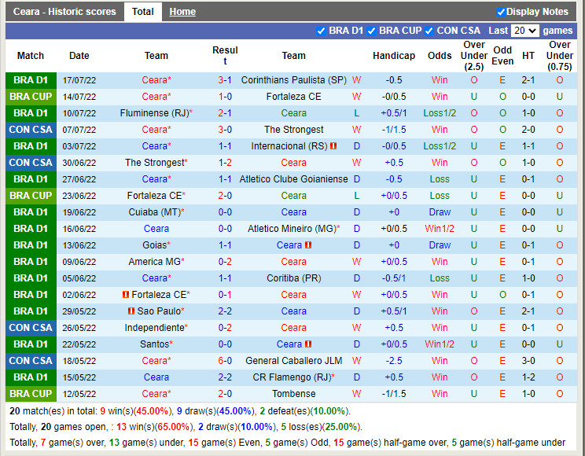
Task: Open the Atletico Mineiro (MG) team page
Action: click(291, 229)
